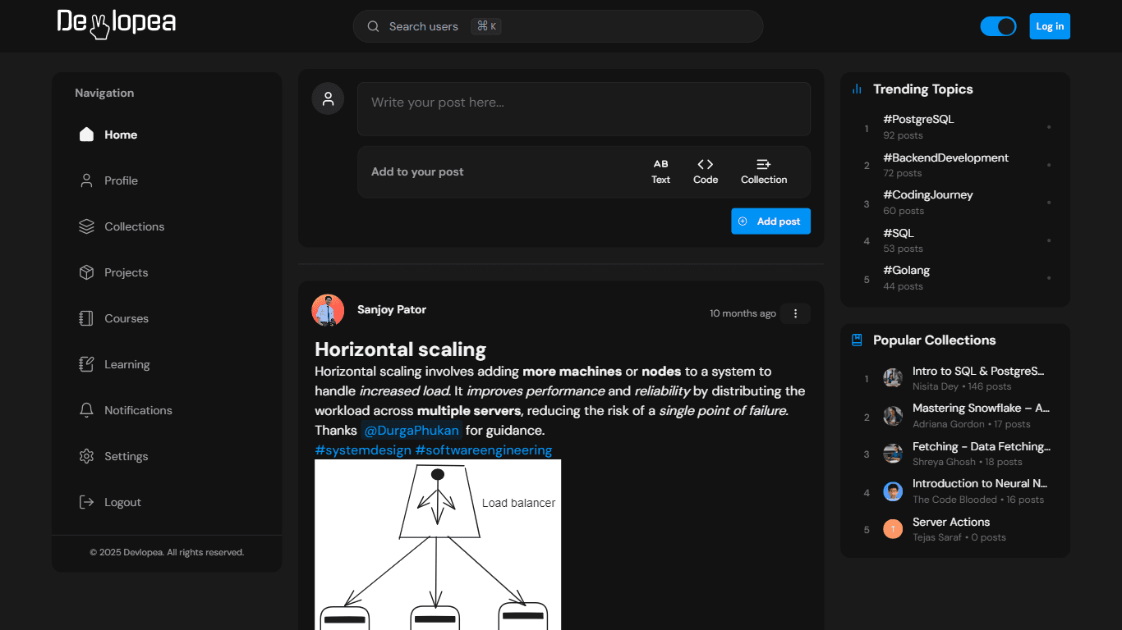The image size is (1122, 630).
Task: Click the Collection add-list icon
Action: 764,164
